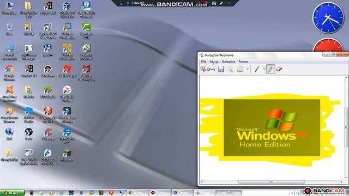Select the Post Win10 Spybot desktop icon
This screenshot has width=349, height=196.
[x=28, y=157]
